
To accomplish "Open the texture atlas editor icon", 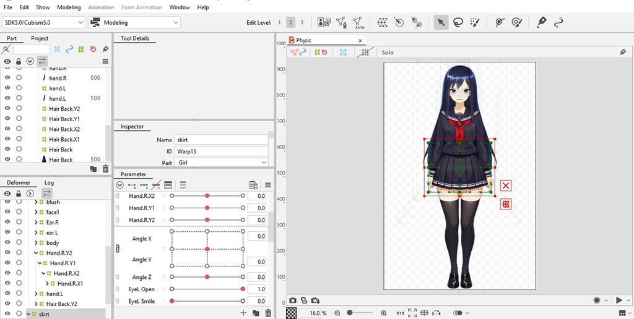I will pos(324,22).
